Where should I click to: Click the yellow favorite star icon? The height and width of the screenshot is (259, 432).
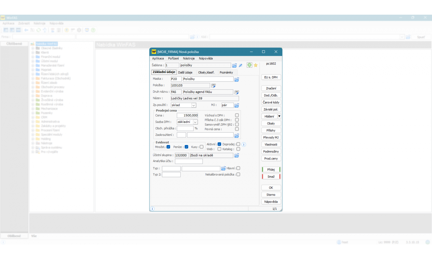(x=255, y=65)
